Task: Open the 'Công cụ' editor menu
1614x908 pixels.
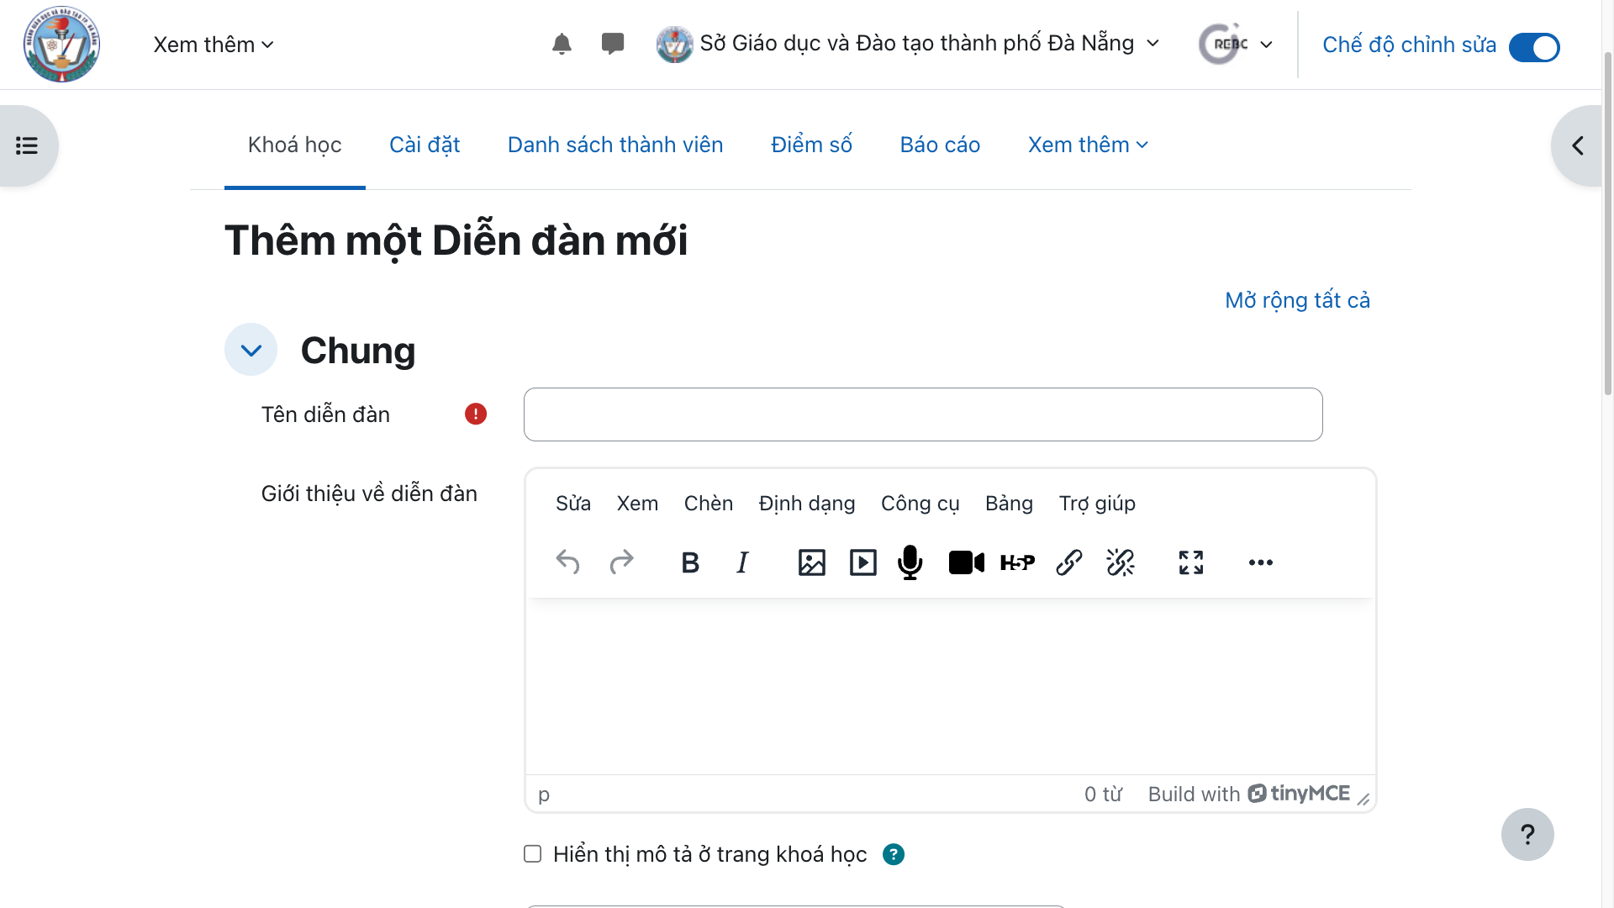Action: coord(920,504)
